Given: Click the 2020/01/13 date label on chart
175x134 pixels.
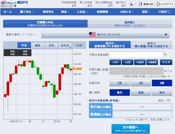Looking at the screenshot, I should tap(16, 121).
